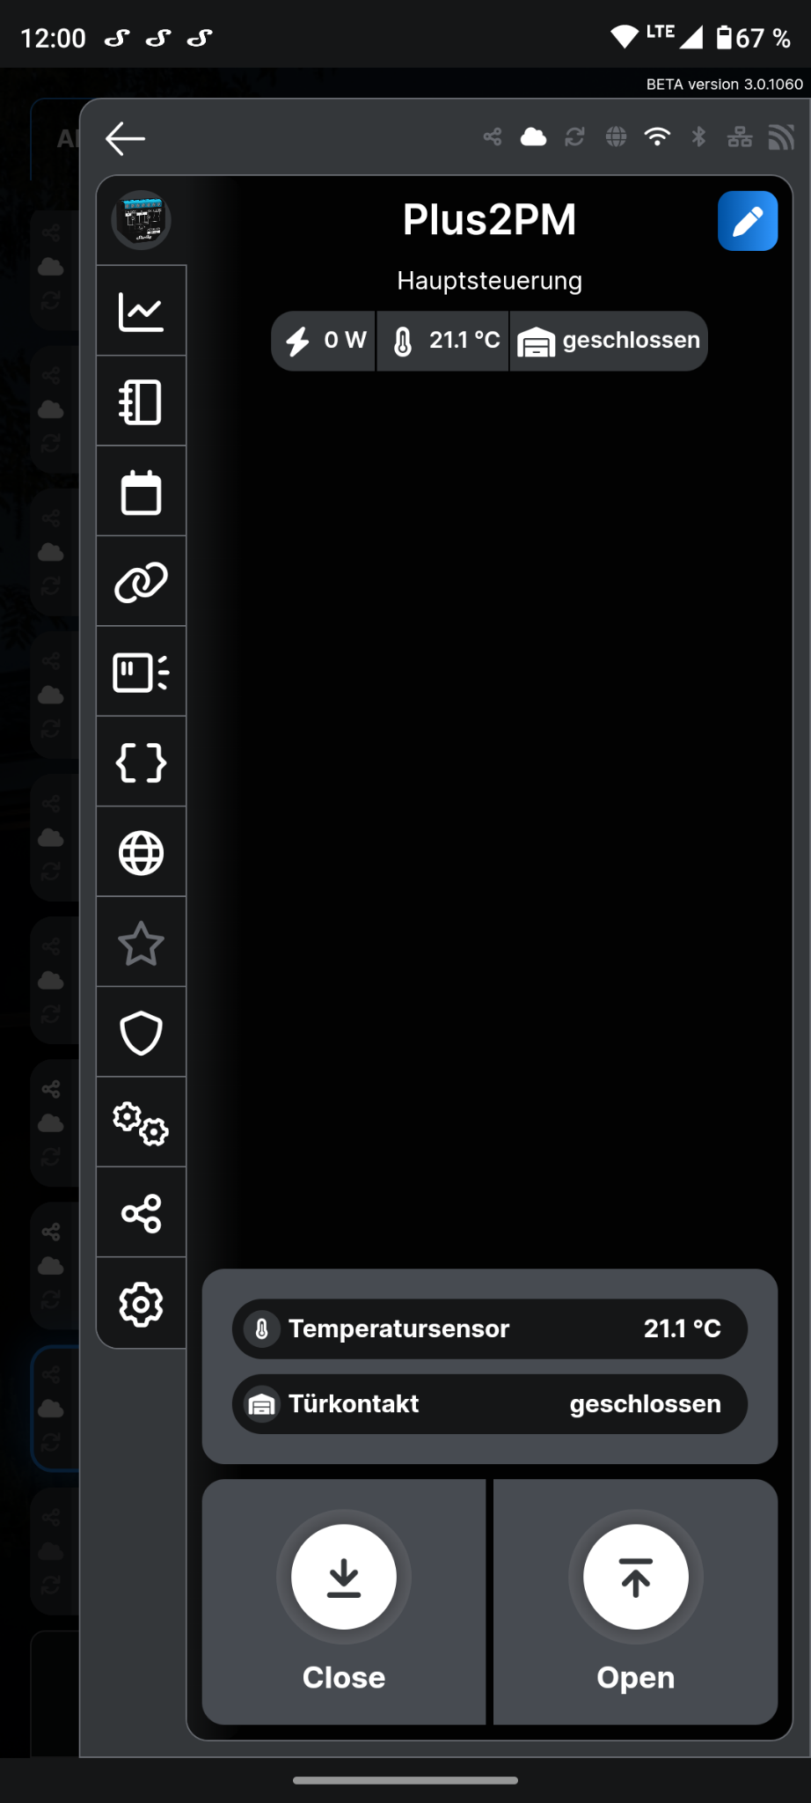This screenshot has height=1803, width=811.
Task: Tap the 0 W power chip
Action: pyautogui.click(x=324, y=341)
